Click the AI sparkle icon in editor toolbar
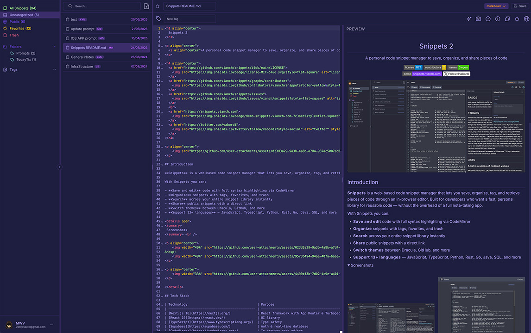Image resolution: width=531 pixels, height=333 pixels. (x=469, y=19)
